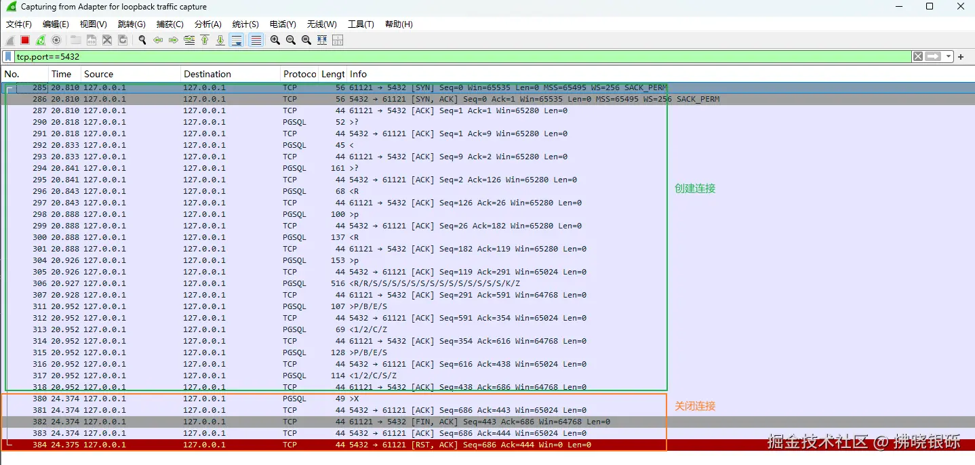Zoom in on packet list text
This screenshot has height=465, width=975.
pyautogui.click(x=275, y=40)
